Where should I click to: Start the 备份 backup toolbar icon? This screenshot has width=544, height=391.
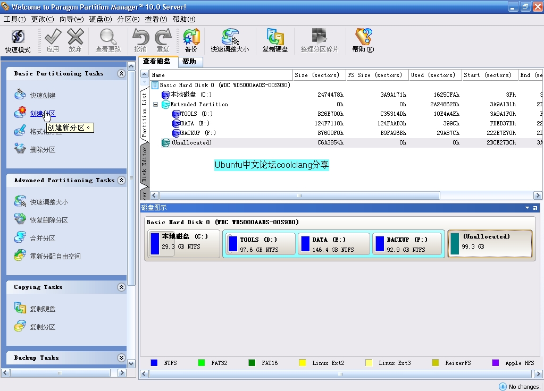point(191,37)
